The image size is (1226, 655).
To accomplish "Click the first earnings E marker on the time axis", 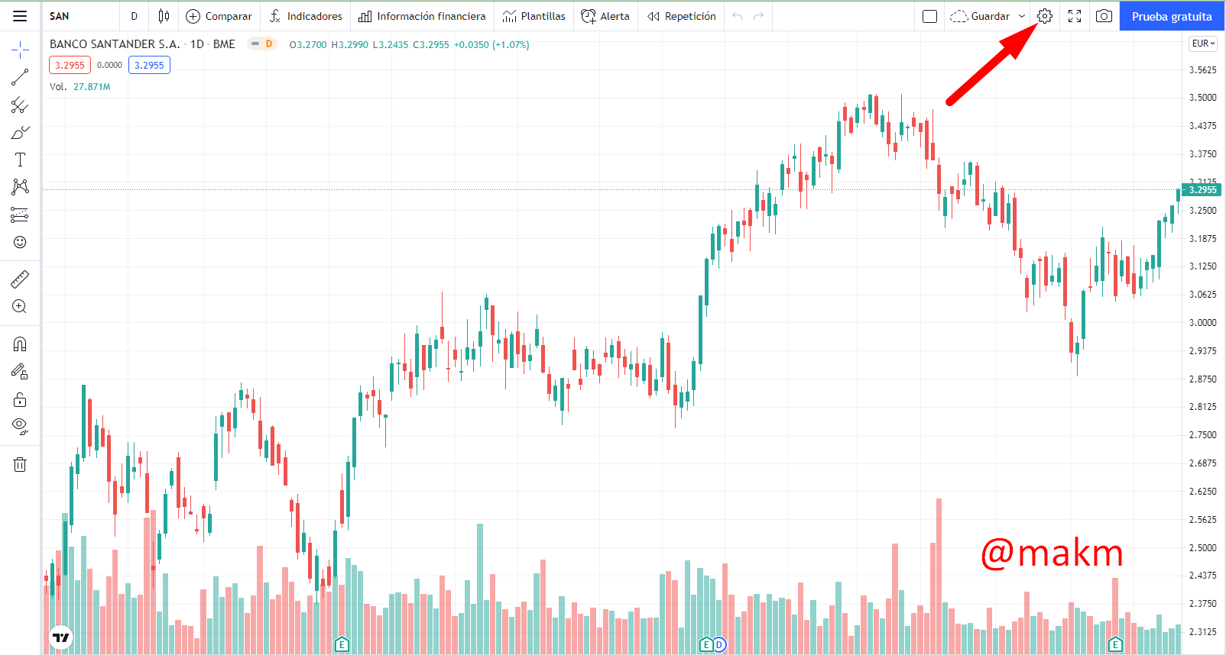I will (342, 644).
